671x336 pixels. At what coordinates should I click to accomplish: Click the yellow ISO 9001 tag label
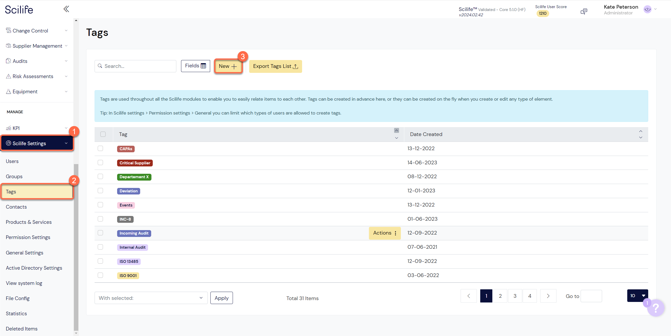[128, 275]
